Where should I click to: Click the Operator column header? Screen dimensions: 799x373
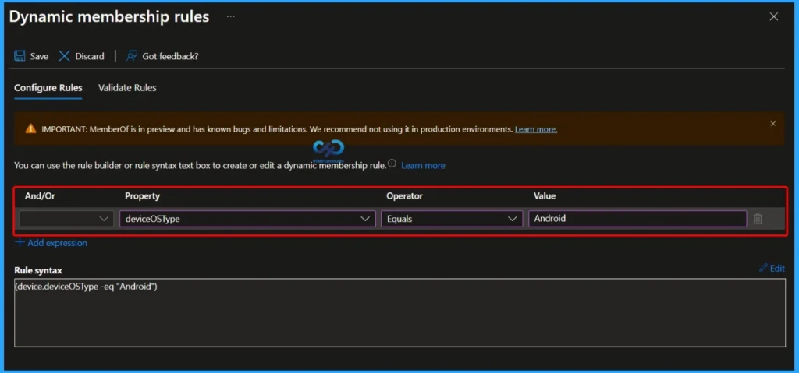pos(405,196)
